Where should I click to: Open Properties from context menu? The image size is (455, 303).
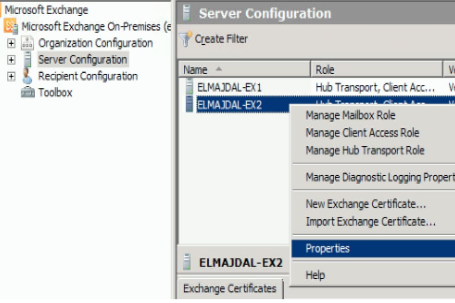373,248
